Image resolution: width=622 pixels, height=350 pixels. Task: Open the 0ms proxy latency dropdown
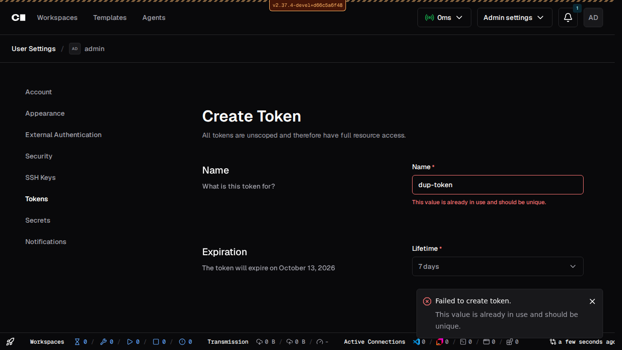coord(444,17)
